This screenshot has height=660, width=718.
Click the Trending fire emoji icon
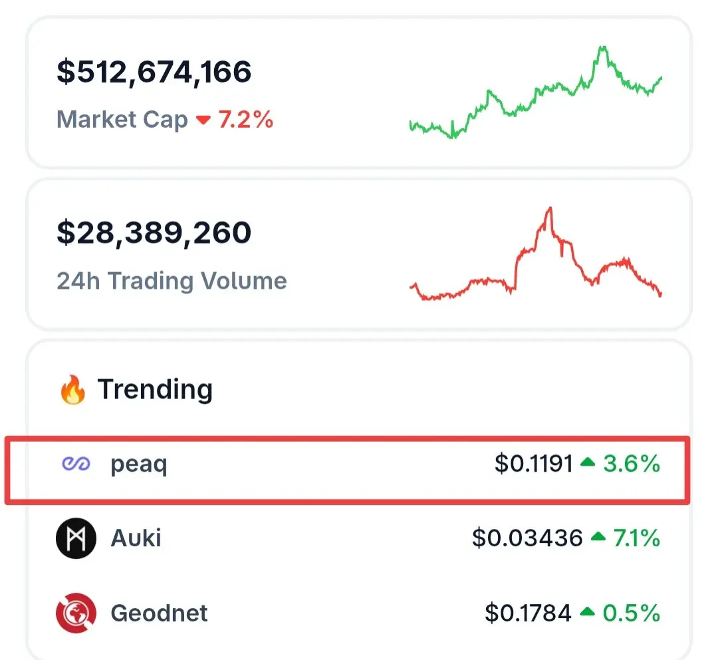pos(73,390)
